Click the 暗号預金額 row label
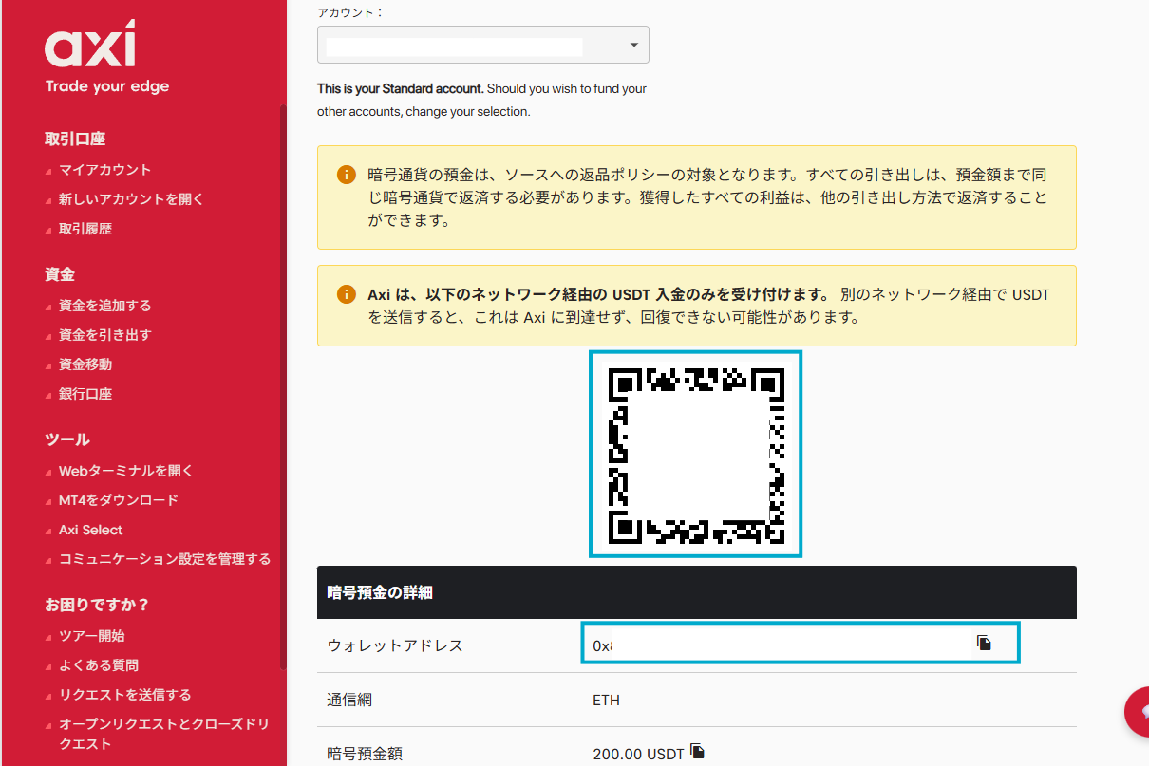 (365, 754)
